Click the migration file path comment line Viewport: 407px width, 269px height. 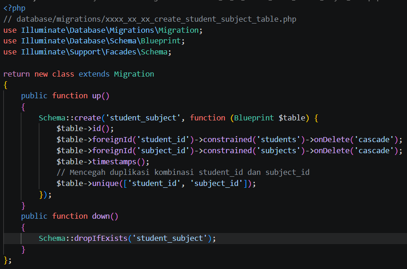(x=150, y=19)
